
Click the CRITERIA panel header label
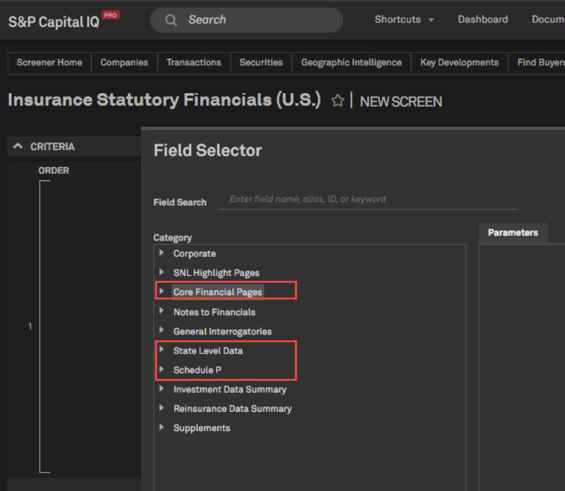[52, 147]
